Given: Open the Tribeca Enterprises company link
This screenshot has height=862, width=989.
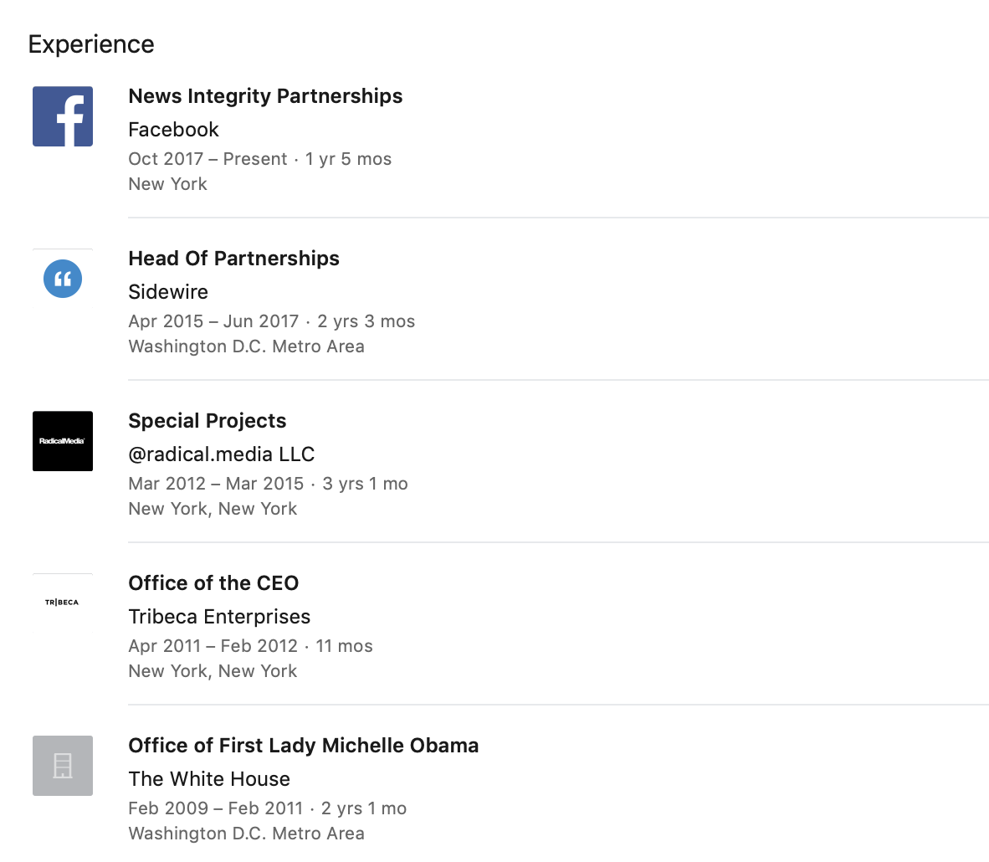Looking at the screenshot, I should click(x=219, y=617).
